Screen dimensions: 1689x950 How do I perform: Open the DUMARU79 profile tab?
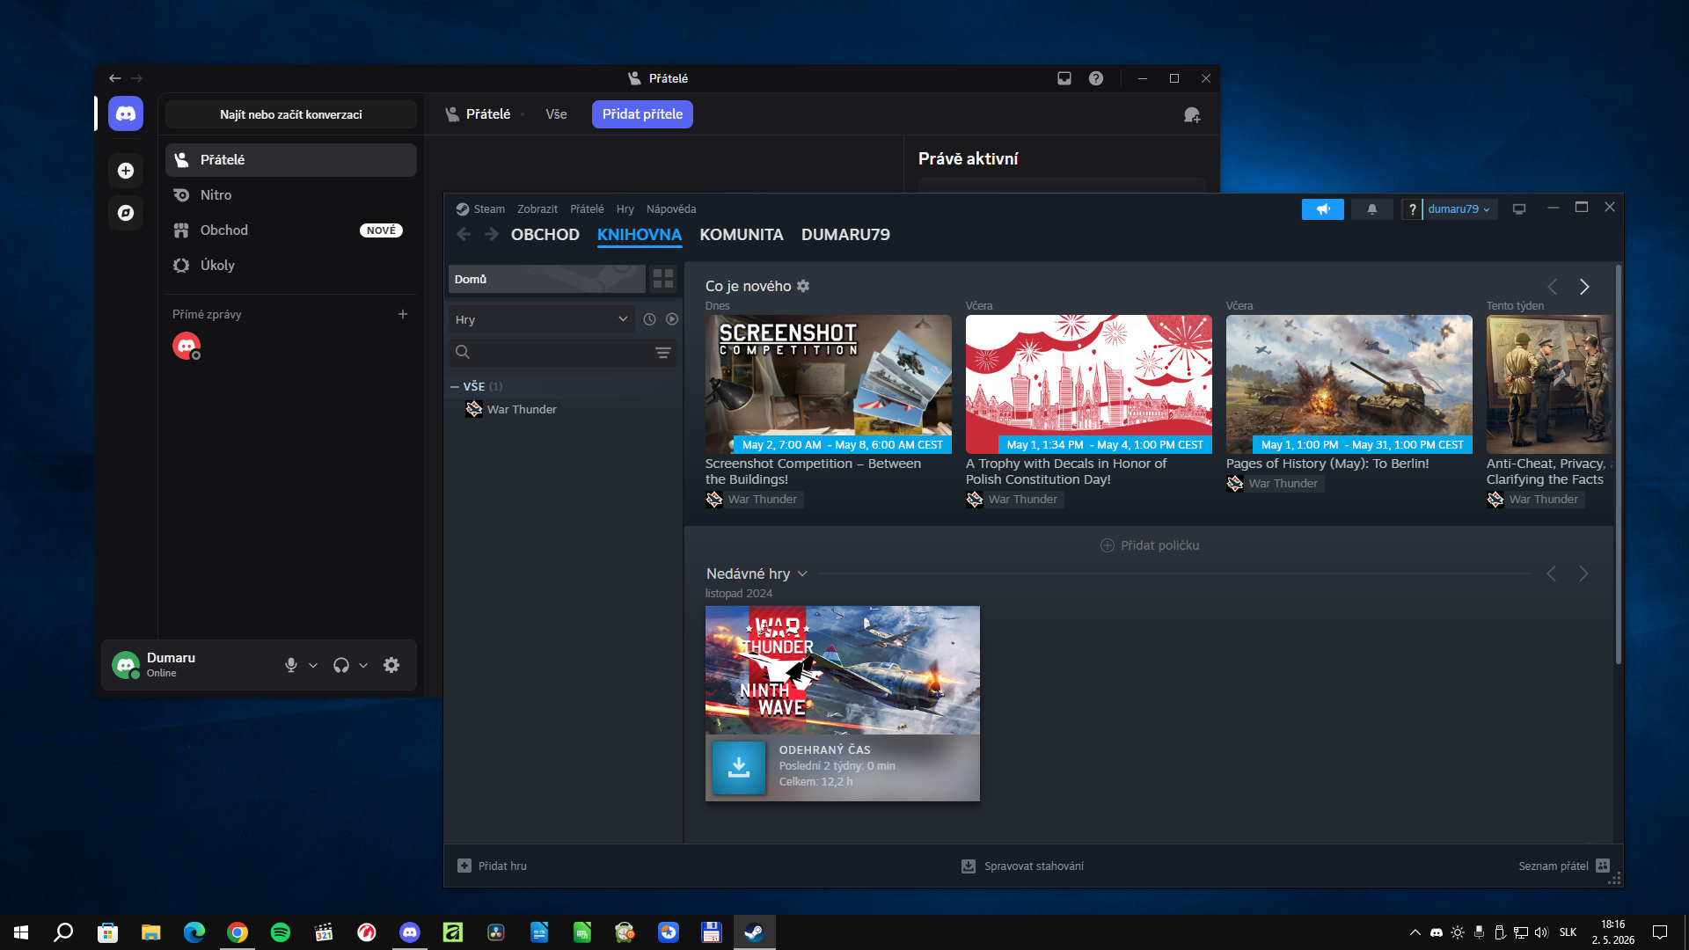845,235
